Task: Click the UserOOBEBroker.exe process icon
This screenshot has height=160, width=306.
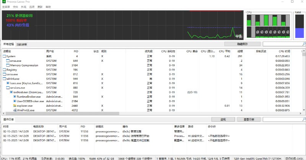Action: tap(15, 101)
